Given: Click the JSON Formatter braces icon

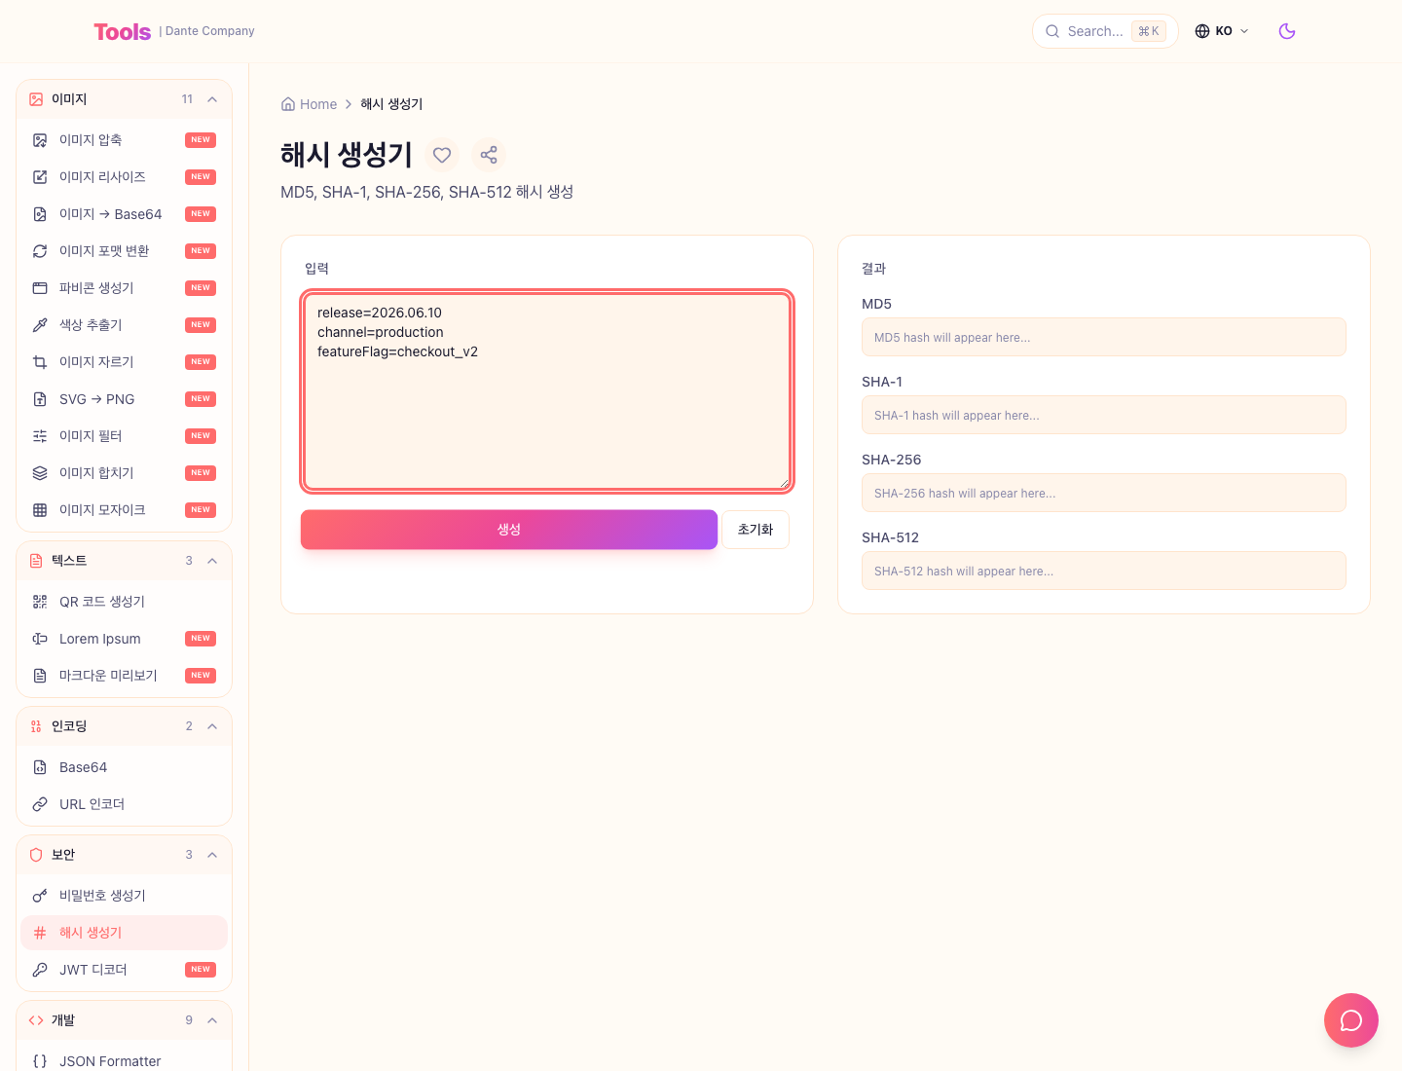Looking at the screenshot, I should (x=40, y=1061).
